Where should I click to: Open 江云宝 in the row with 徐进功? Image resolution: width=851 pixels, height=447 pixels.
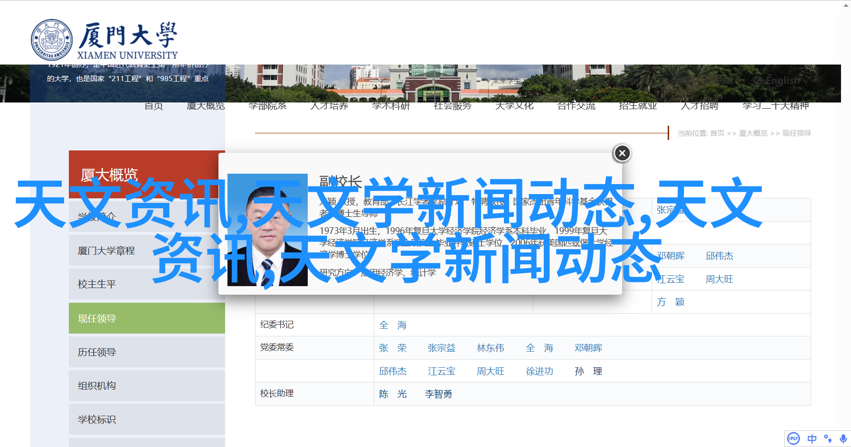[x=442, y=371]
